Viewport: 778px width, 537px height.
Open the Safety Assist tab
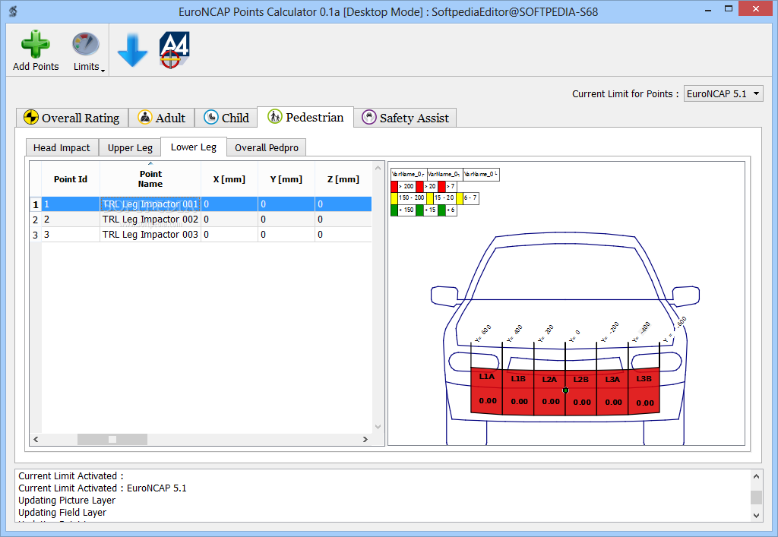pyautogui.click(x=405, y=118)
